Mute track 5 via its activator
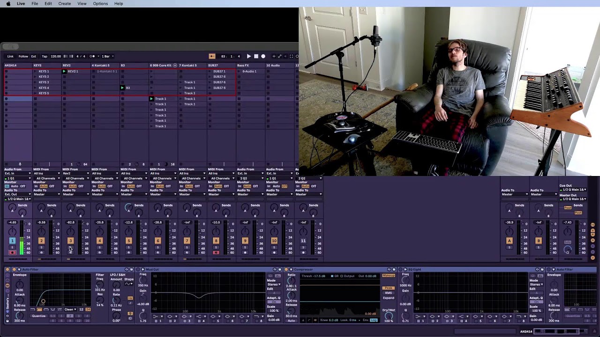The image size is (600, 337). click(128, 241)
